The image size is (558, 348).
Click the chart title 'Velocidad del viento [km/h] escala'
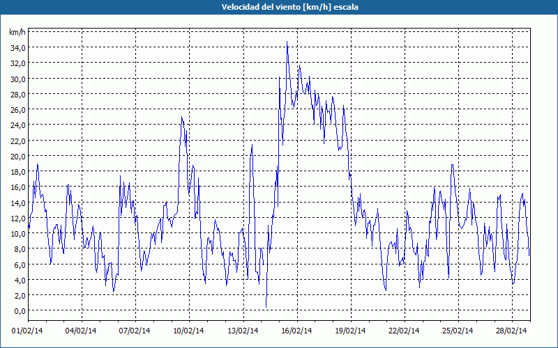pyautogui.click(x=289, y=7)
